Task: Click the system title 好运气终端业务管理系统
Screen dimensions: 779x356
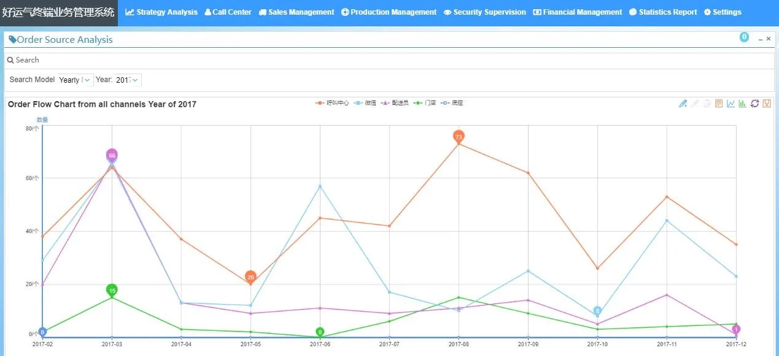Action: click(58, 12)
